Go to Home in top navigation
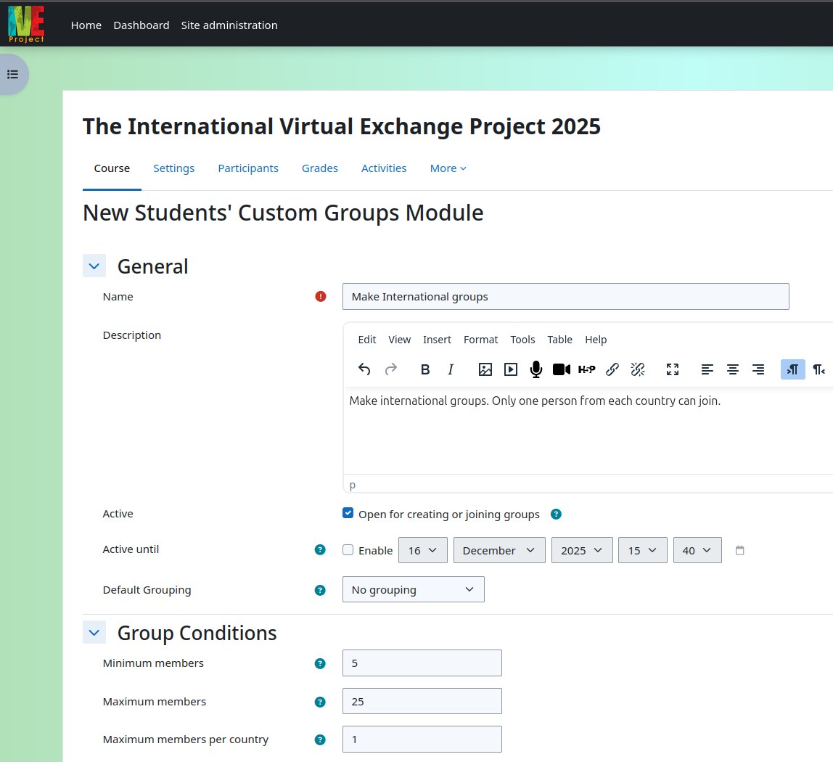This screenshot has height=762, width=833. pos(86,25)
